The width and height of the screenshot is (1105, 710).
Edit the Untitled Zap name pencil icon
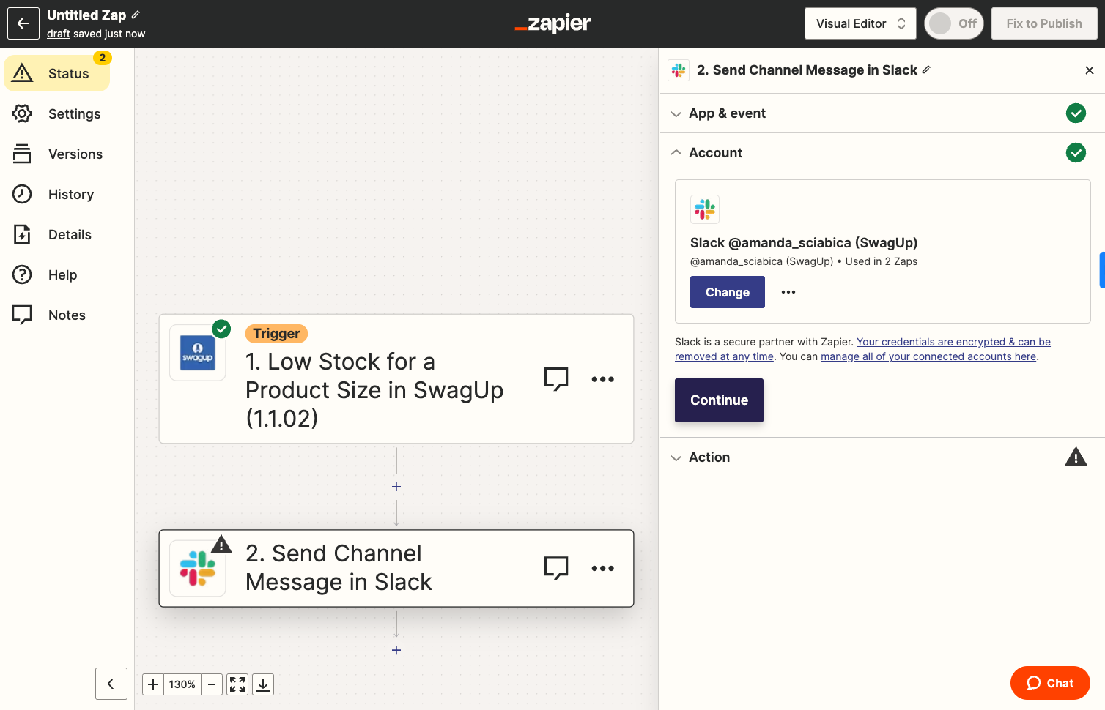tap(136, 15)
